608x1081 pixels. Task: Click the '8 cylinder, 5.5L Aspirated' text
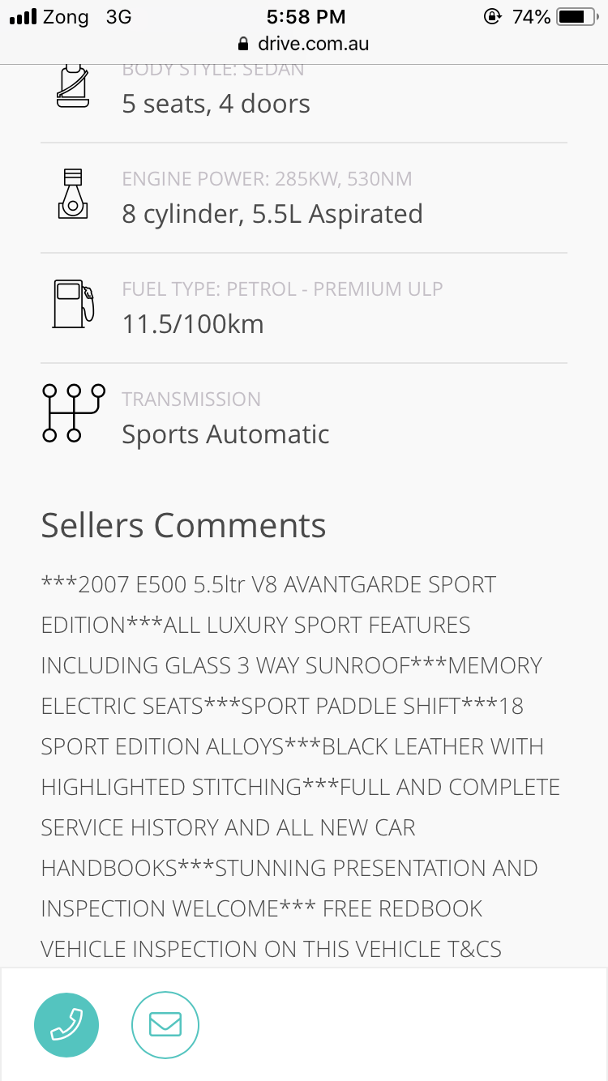(x=272, y=214)
